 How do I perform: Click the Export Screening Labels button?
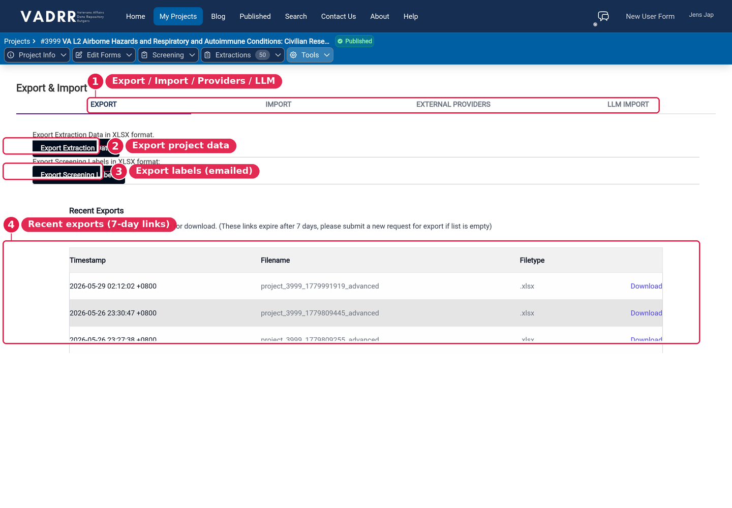[x=79, y=175]
